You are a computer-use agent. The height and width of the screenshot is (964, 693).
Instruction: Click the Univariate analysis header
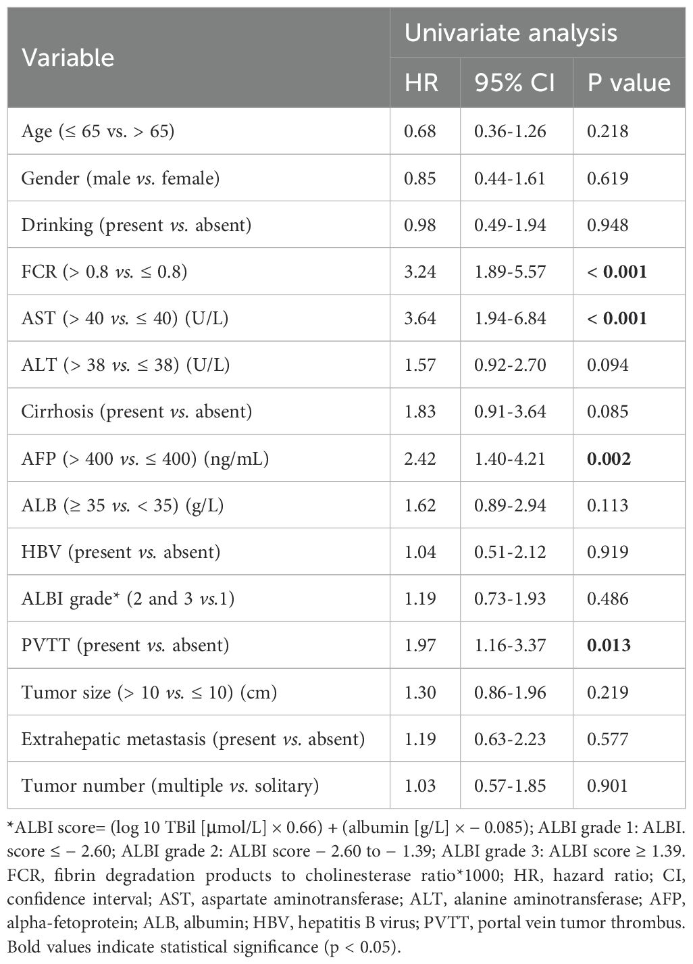[x=511, y=33]
